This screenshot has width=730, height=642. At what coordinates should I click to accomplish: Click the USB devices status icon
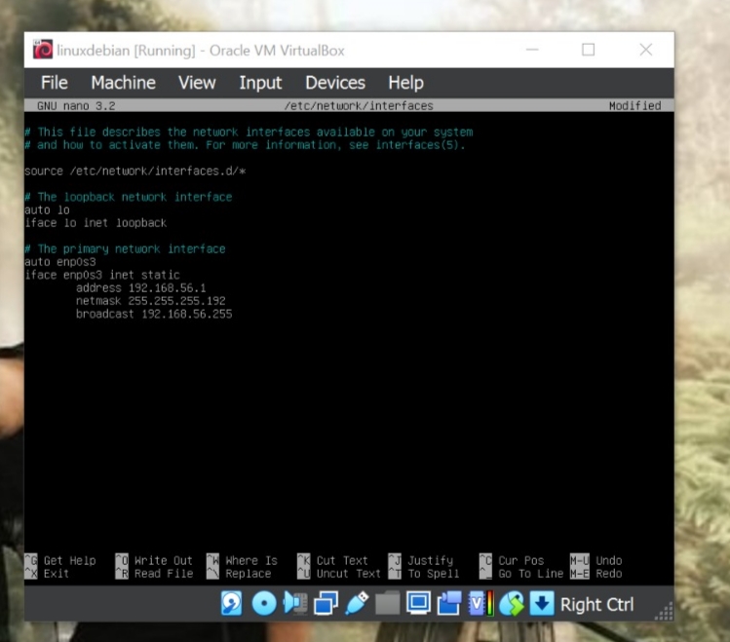[x=357, y=603]
